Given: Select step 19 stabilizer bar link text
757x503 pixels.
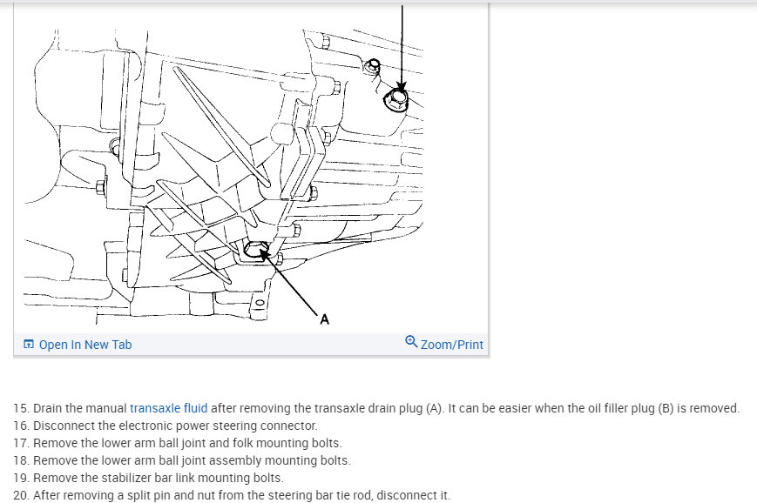Looking at the screenshot, I should point(149,478).
